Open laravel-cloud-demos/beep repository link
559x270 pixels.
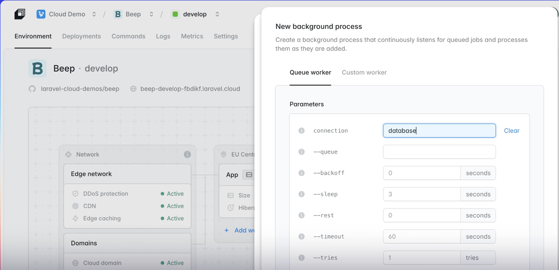point(80,88)
